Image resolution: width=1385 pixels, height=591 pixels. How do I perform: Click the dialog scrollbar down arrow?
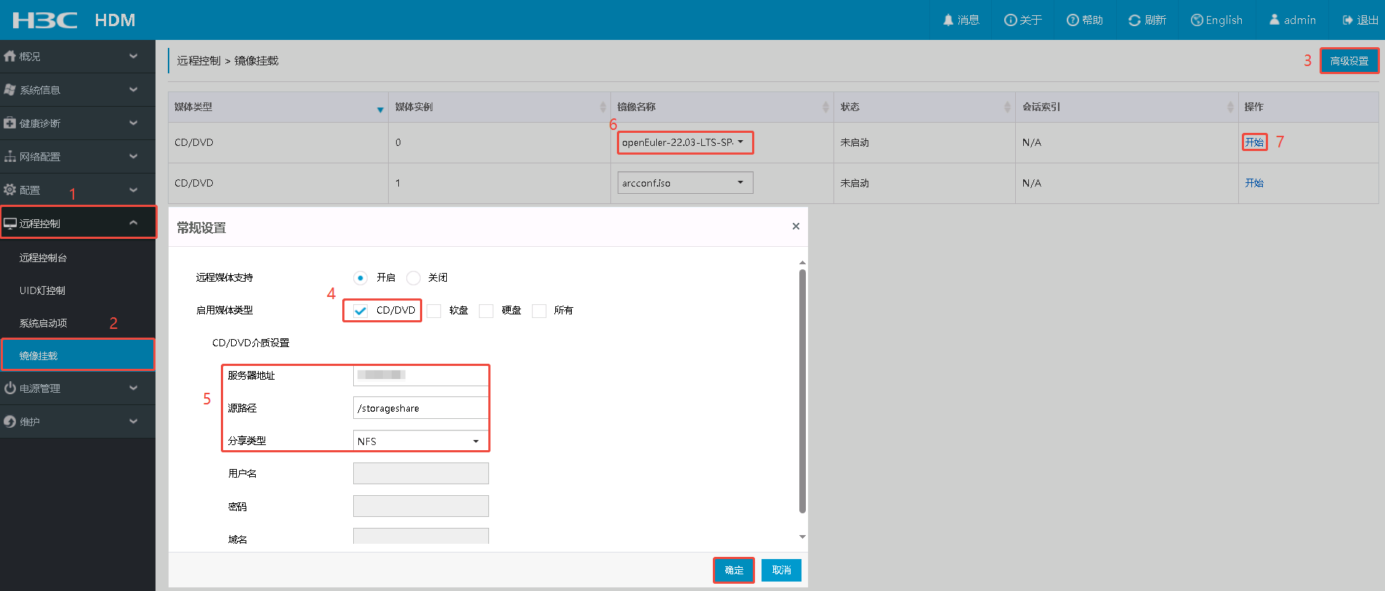pyautogui.click(x=802, y=537)
